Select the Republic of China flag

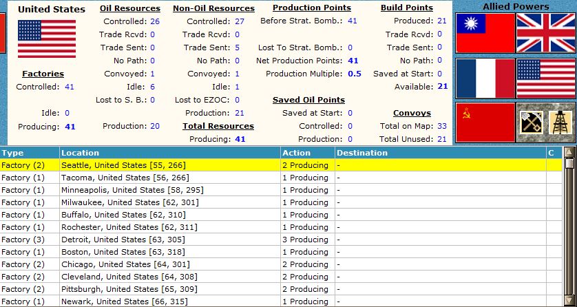[485, 33]
